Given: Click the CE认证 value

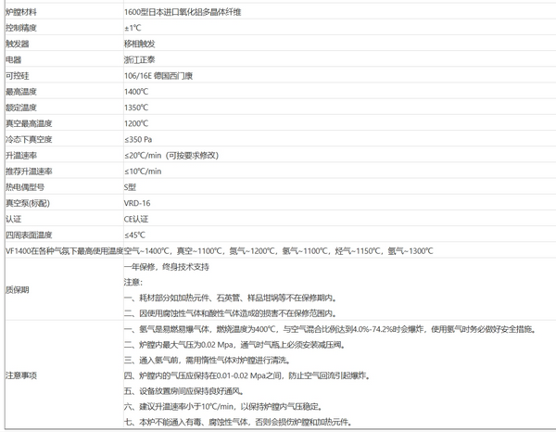Looking at the screenshot, I should 136,219.
